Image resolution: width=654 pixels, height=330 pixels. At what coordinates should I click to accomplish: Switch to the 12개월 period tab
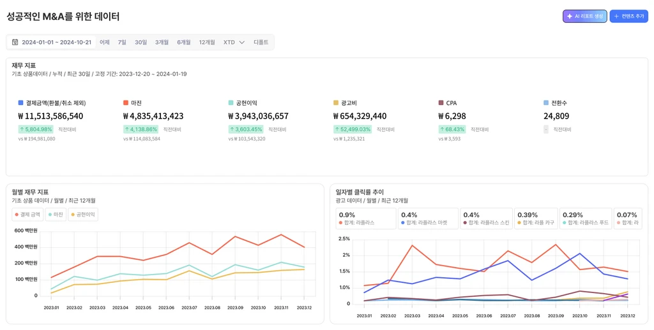point(207,43)
